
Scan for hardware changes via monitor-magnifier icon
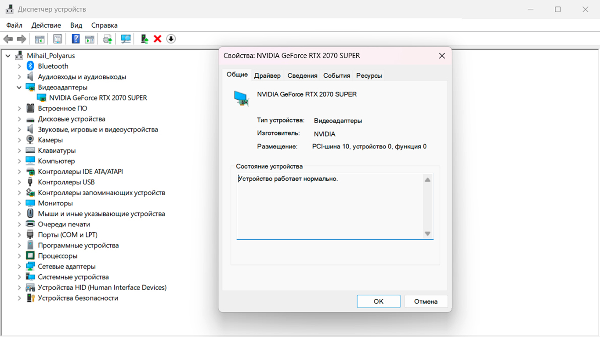coord(126,39)
